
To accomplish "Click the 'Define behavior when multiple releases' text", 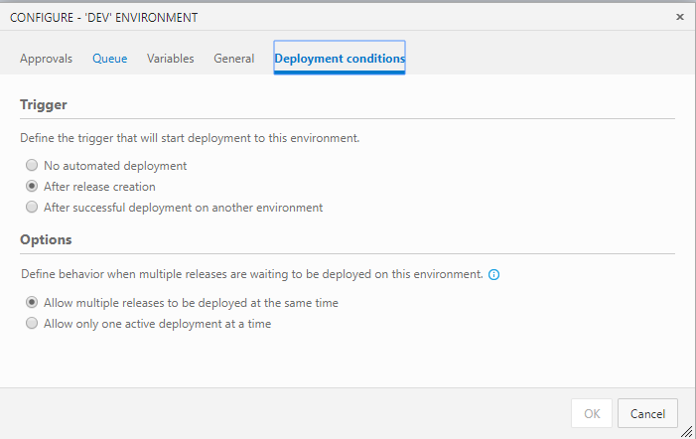I will click(251, 274).
